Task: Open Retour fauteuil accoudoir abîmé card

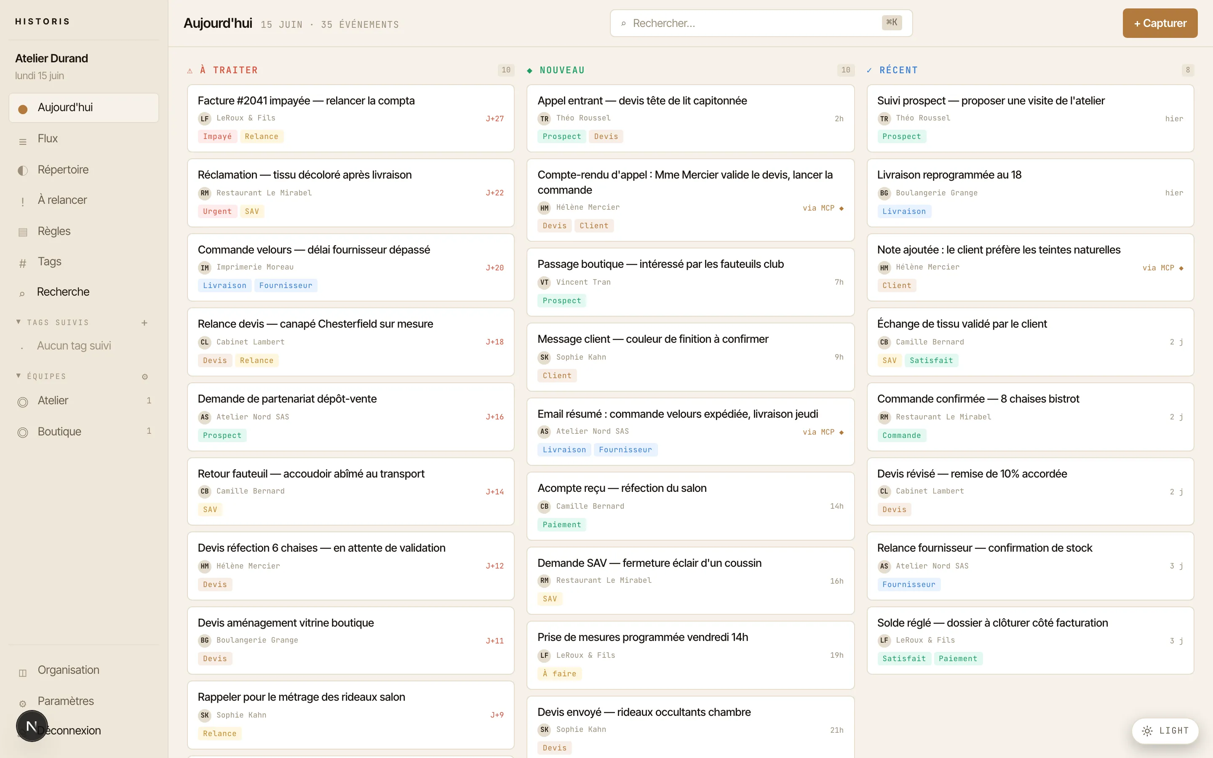Action: pos(350,491)
